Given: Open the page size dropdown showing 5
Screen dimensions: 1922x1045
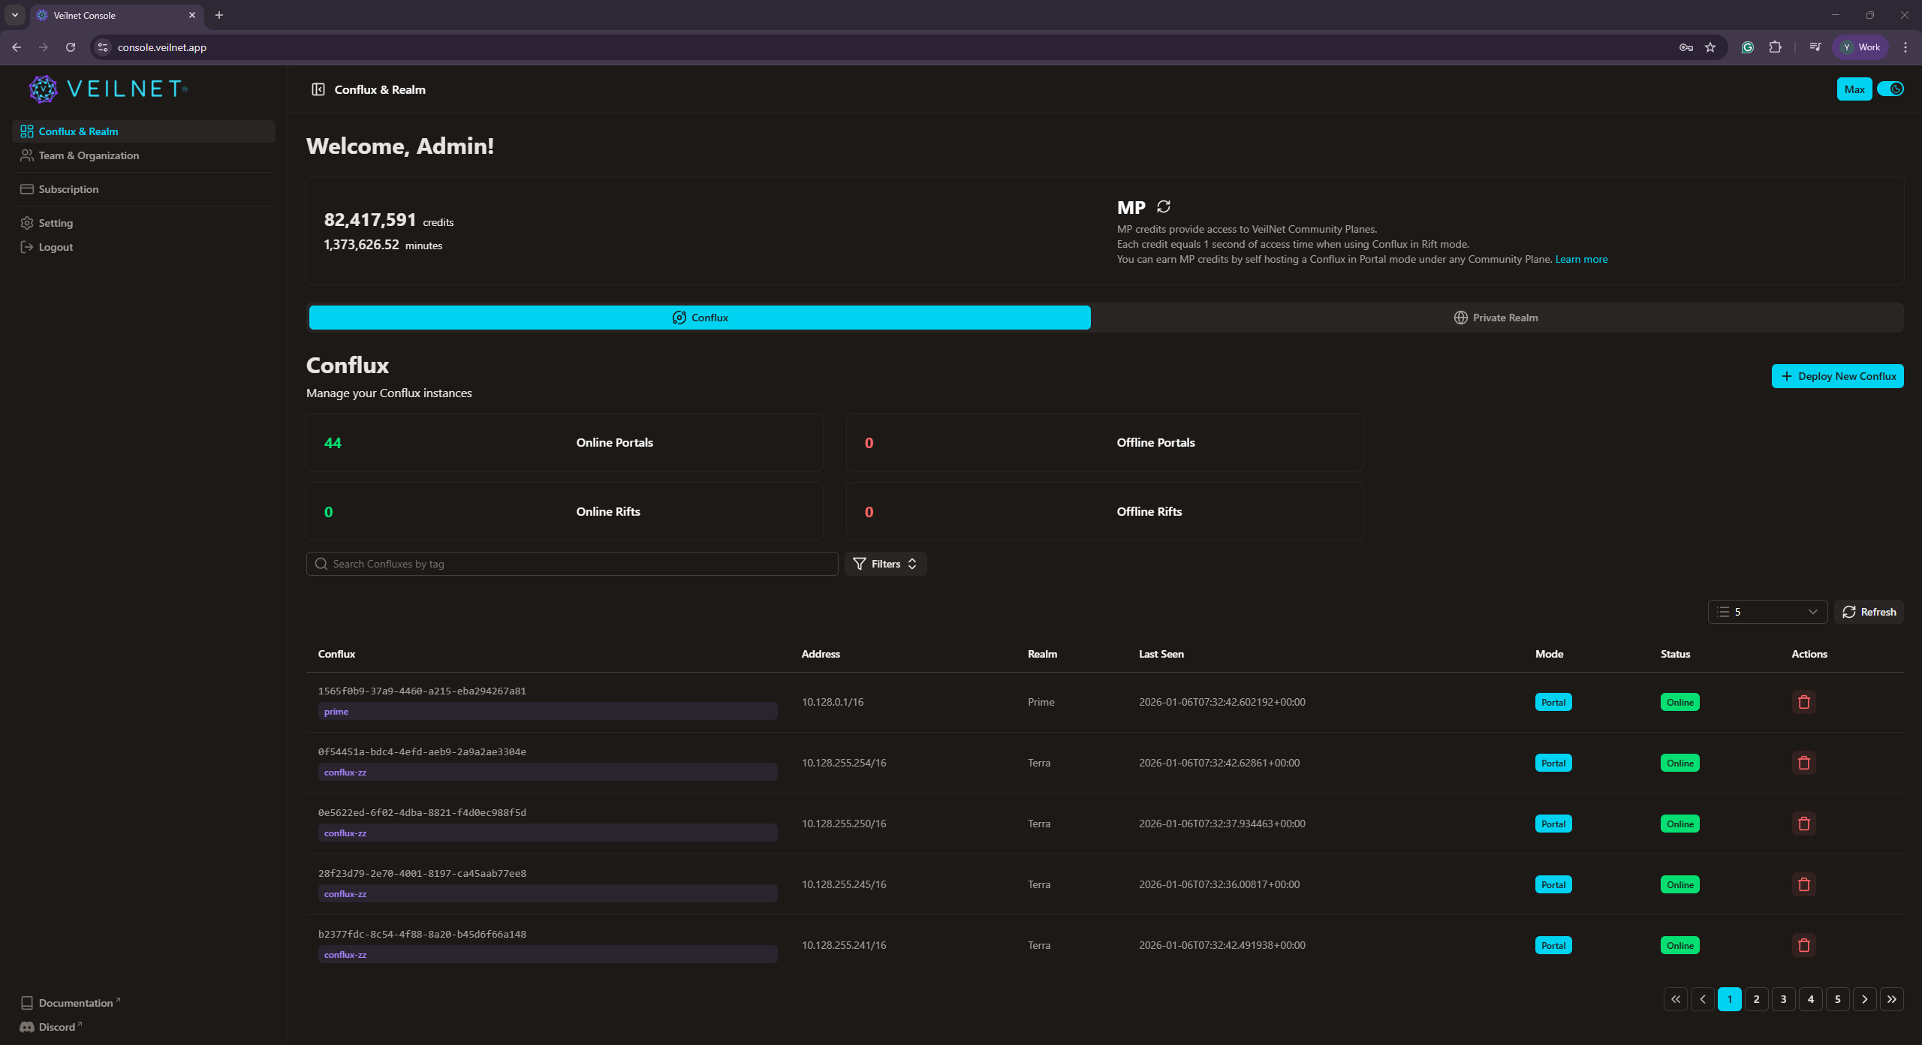Looking at the screenshot, I should tap(1767, 611).
